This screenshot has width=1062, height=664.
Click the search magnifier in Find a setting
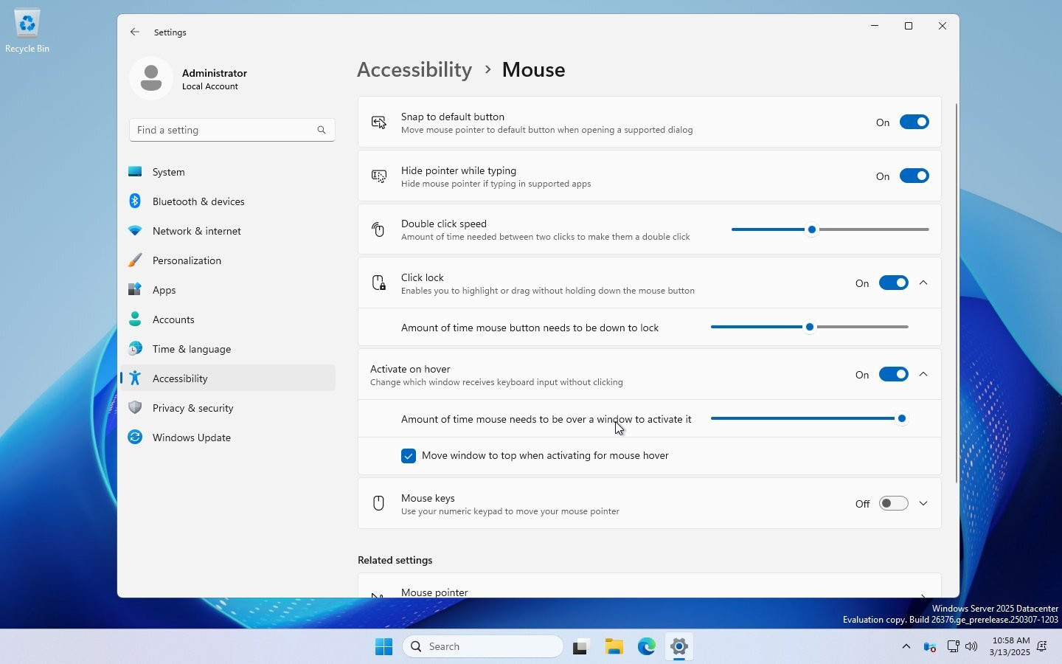click(322, 130)
